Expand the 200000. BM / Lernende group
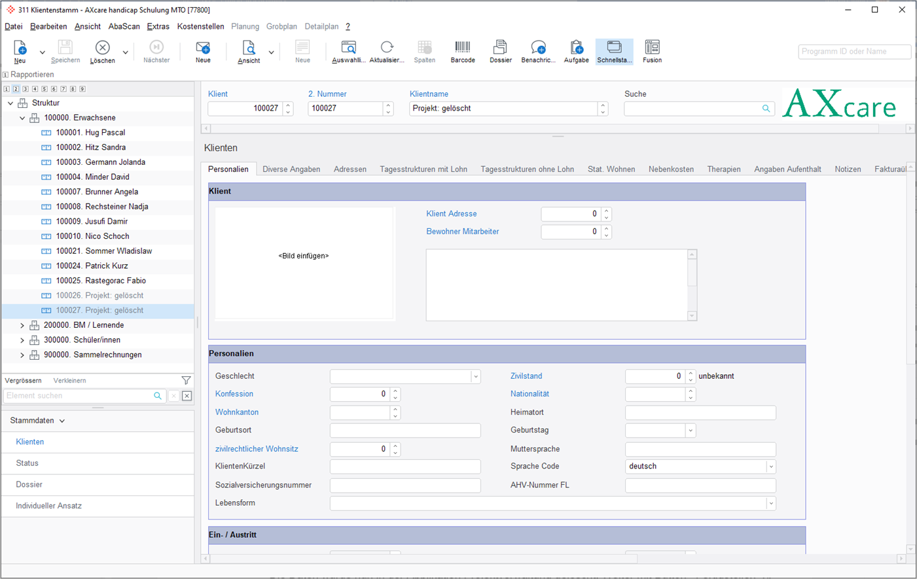This screenshot has width=917, height=579. click(22, 325)
